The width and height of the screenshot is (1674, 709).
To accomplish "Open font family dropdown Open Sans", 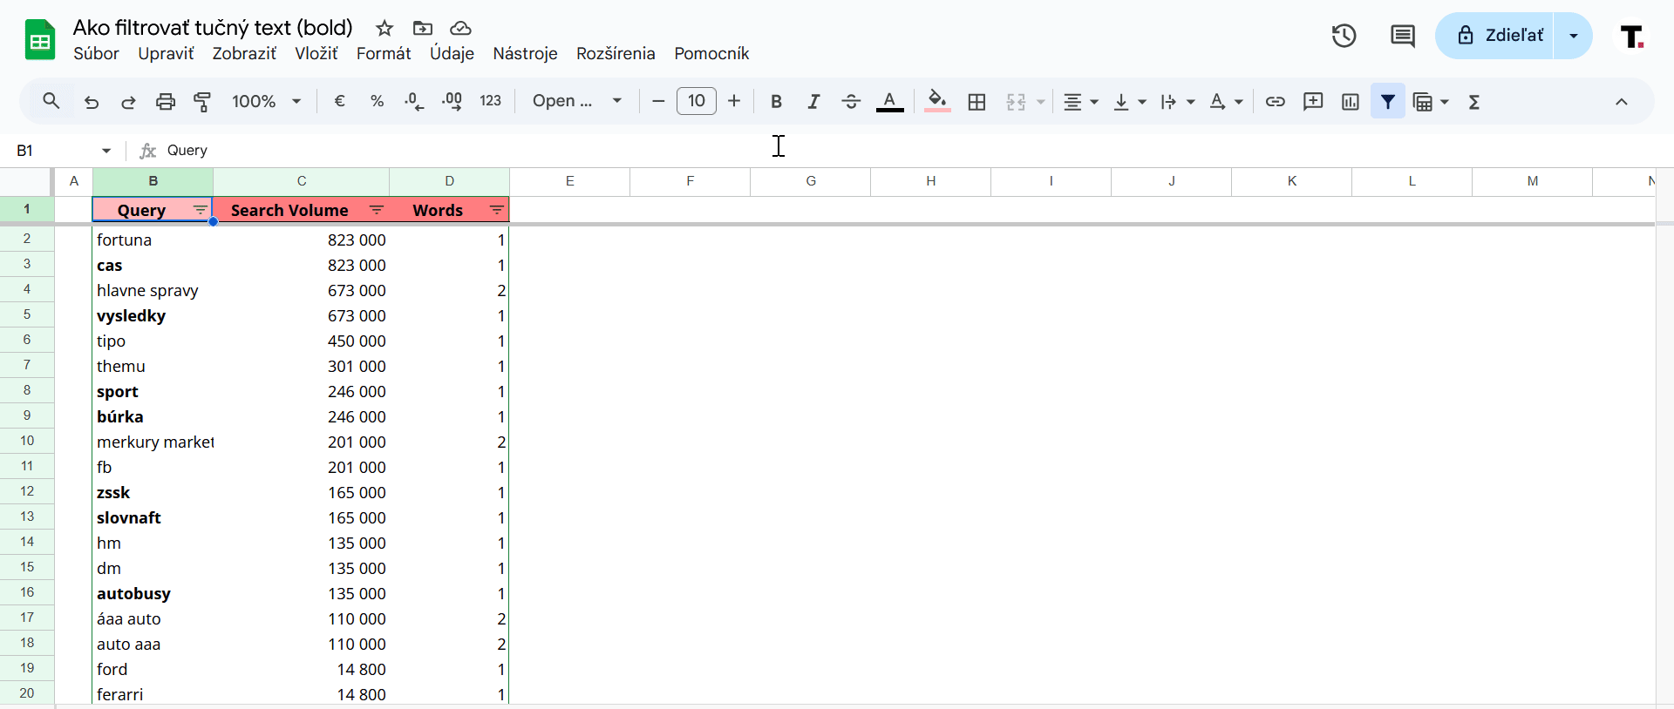I will [577, 101].
